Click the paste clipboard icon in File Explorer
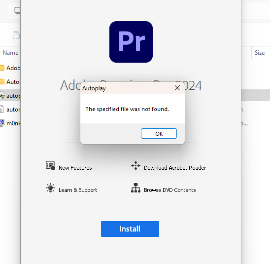The height and width of the screenshot is (264, 270). (16, 35)
